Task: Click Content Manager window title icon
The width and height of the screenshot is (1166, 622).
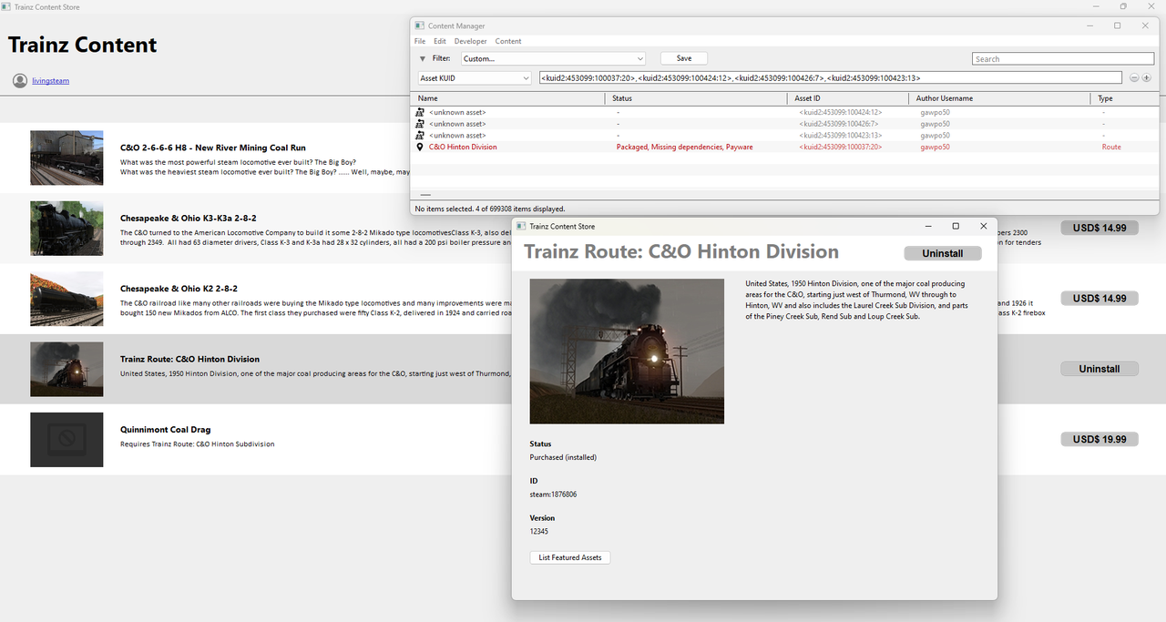Action: [x=420, y=26]
